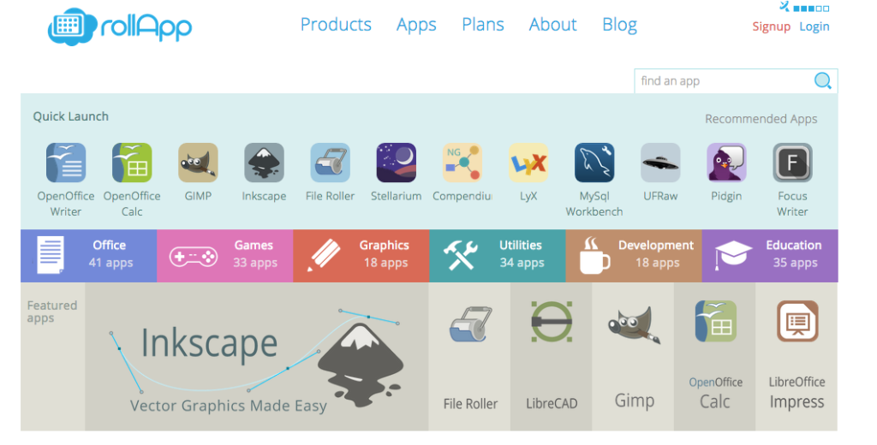Click the Recommended Apps link
The image size is (877, 445).
761,119
